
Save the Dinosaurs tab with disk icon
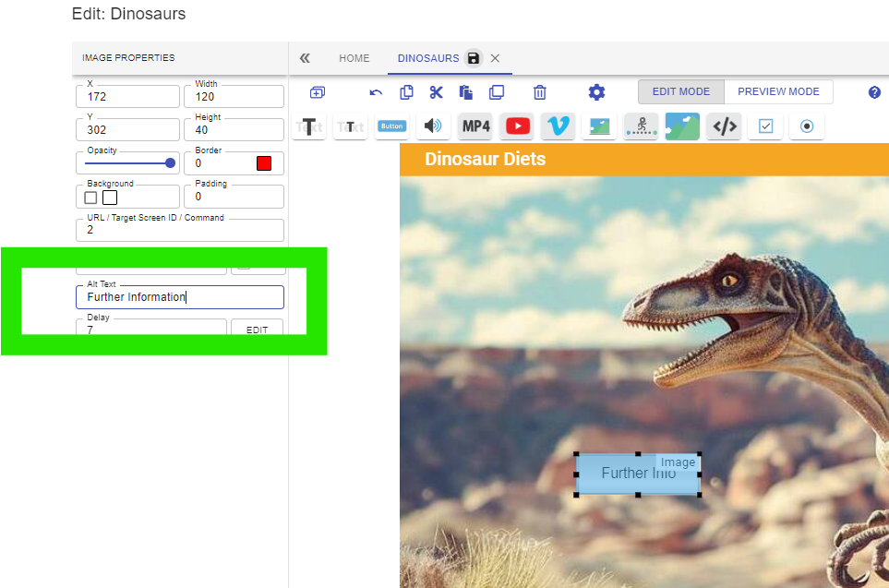474,58
